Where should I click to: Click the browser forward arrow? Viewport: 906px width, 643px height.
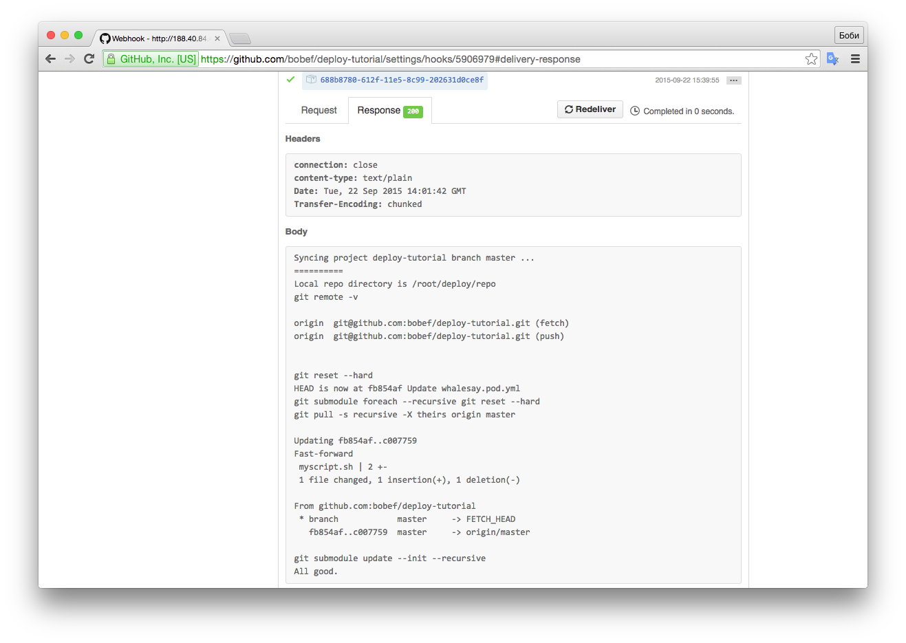tap(69, 59)
